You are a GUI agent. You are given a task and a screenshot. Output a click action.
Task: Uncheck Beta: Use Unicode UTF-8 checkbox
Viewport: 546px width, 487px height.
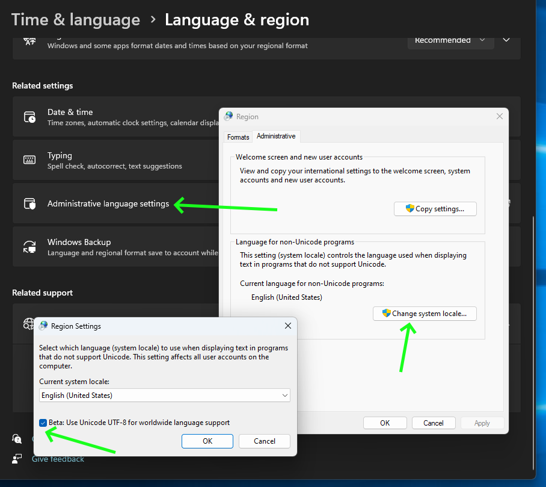[x=43, y=423]
